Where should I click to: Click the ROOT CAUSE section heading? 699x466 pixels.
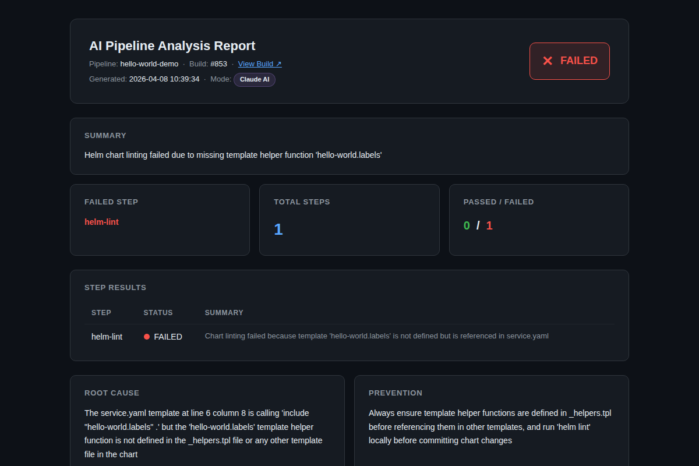[112, 393]
